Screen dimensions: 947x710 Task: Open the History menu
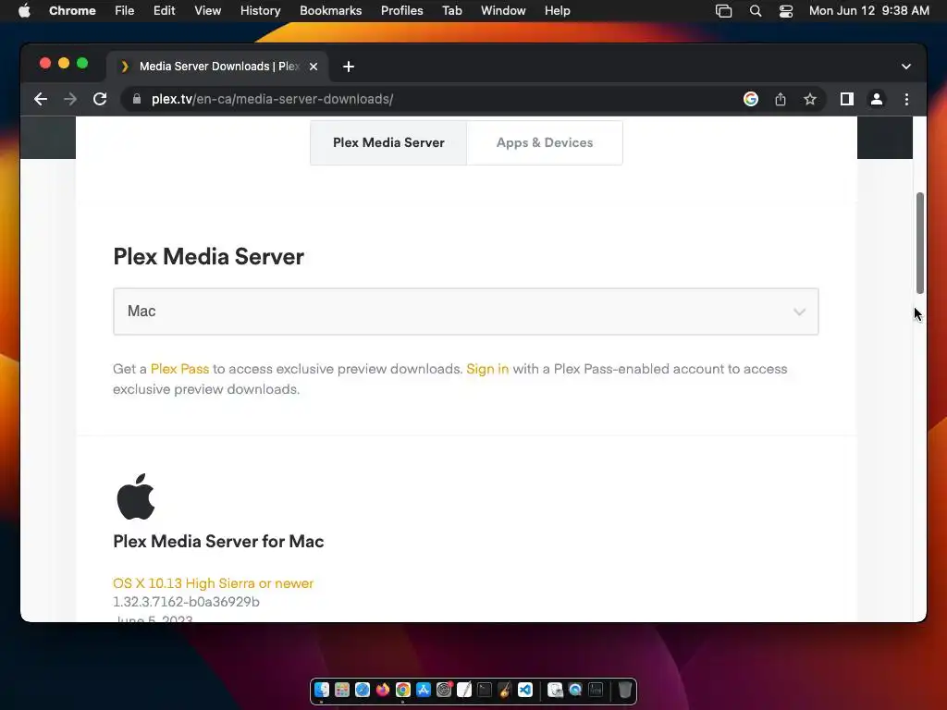(x=260, y=11)
